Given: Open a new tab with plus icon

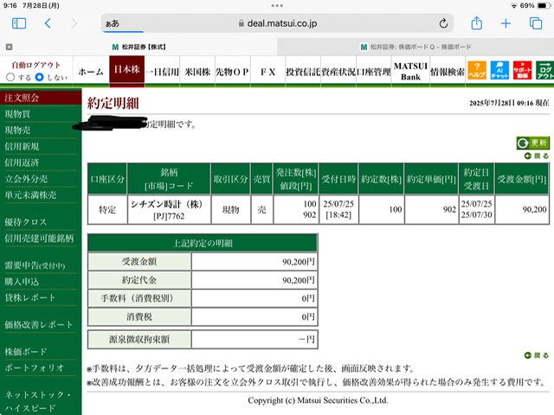Looking at the screenshot, I should click(x=506, y=23).
